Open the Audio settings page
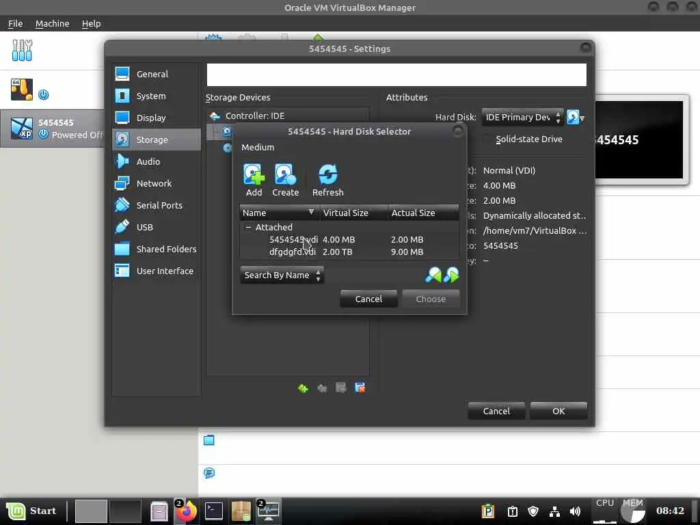 pyautogui.click(x=155, y=161)
